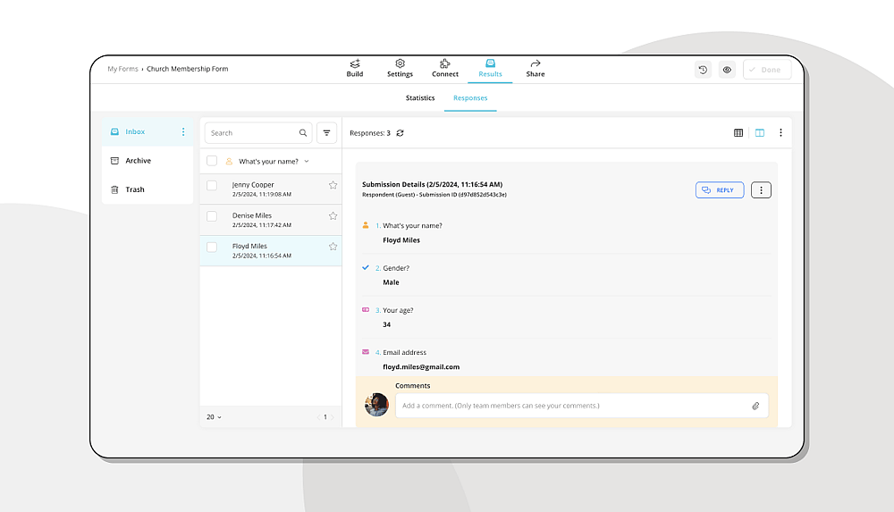Refresh the responses count

coord(401,133)
